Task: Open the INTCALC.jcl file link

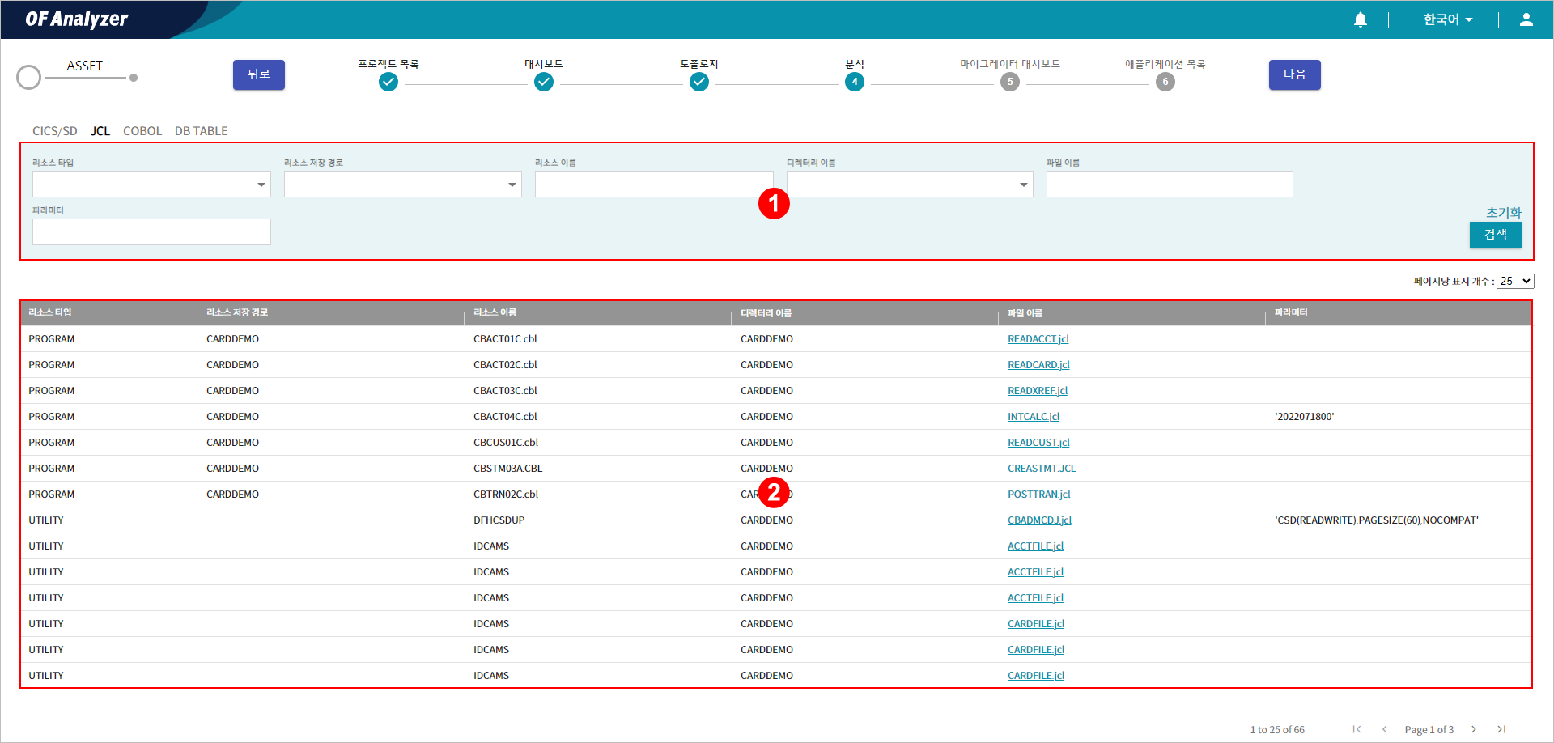Action: point(1034,417)
